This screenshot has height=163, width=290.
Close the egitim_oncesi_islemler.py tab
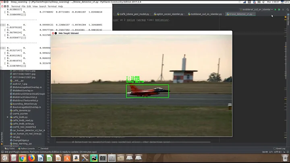click(x=184, y=14)
